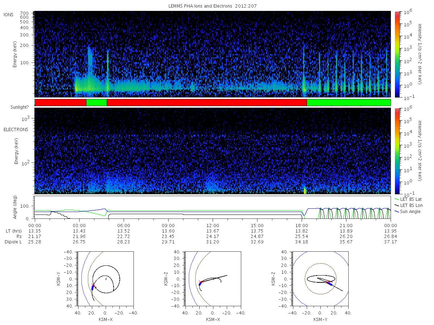Viewport: 434px width, 325px height.
Task: Click the ELECTRONS panel label
Action: 16,129
